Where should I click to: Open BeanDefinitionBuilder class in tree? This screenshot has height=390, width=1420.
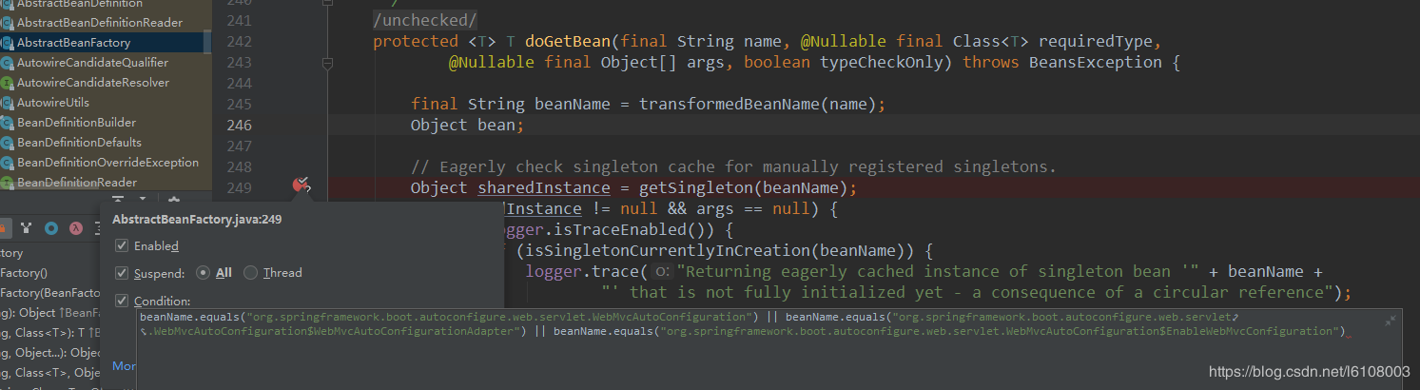[76, 123]
